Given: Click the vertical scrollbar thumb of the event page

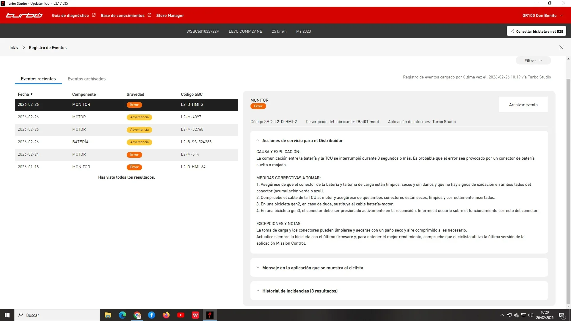Looking at the screenshot, I should pyautogui.click(x=568, y=192).
